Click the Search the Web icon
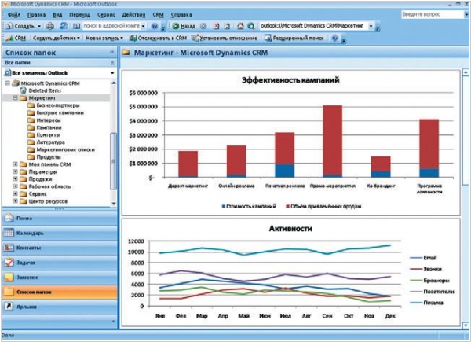Screen dimensions: 471x342 pos(251,26)
